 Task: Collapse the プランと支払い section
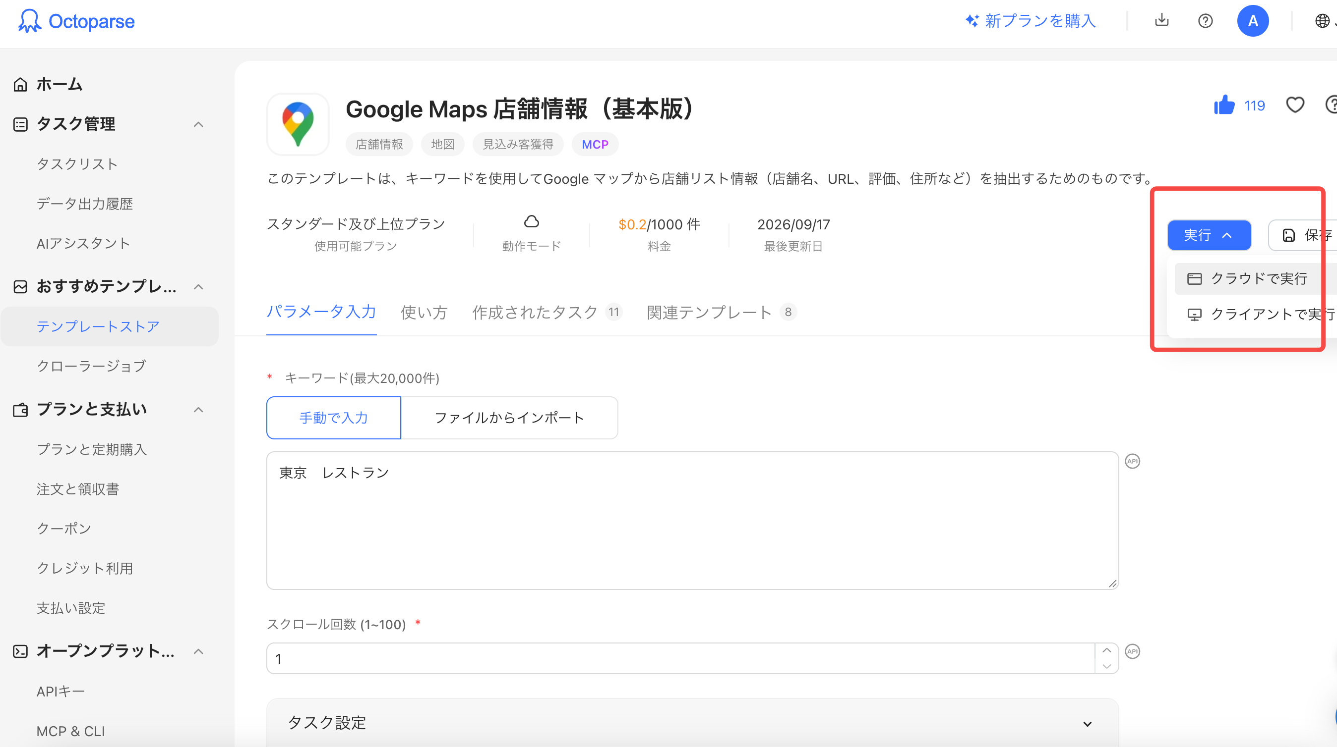(x=198, y=410)
